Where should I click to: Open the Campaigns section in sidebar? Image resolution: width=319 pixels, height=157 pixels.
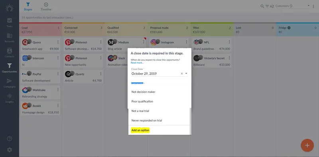pyautogui.click(x=9, y=83)
